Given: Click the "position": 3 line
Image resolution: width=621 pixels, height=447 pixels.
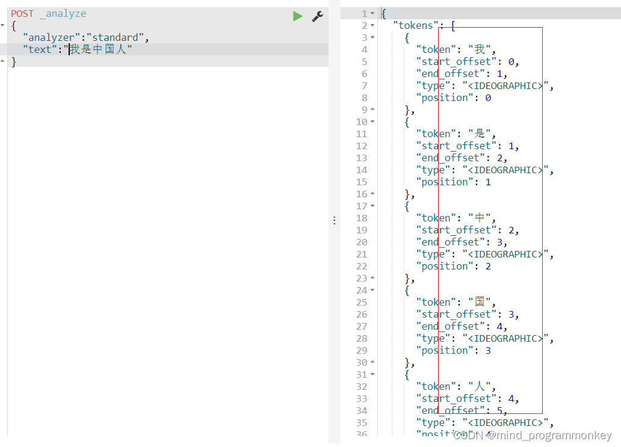Looking at the screenshot, I should (x=454, y=351).
